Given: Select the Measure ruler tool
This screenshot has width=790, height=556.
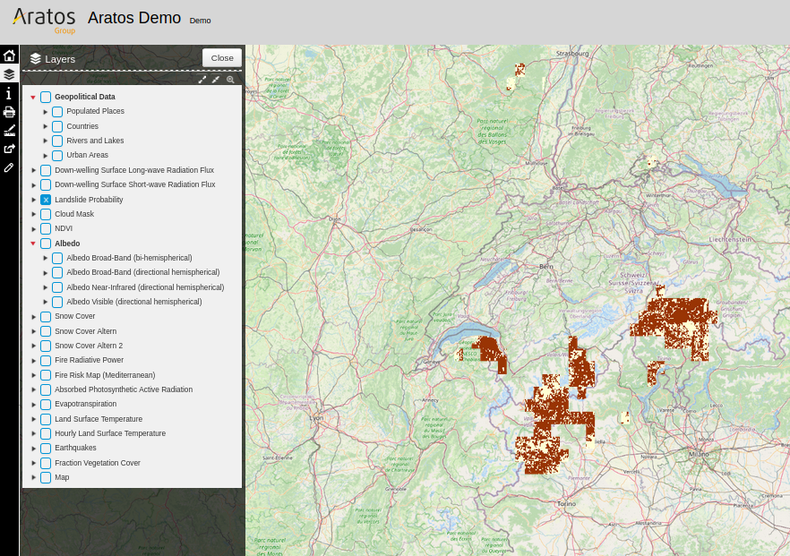Looking at the screenshot, I should 9,131.
